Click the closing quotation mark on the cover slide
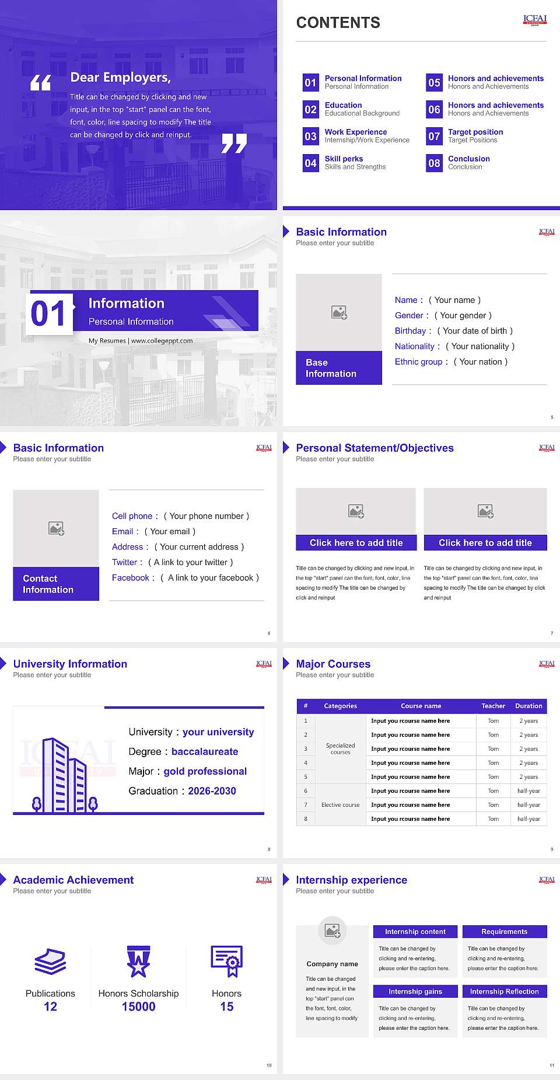Viewport: 560px width, 1080px height. click(x=234, y=143)
